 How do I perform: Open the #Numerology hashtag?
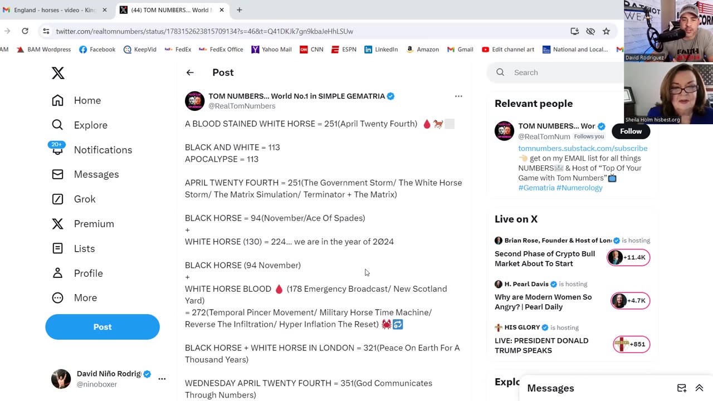tap(579, 188)
